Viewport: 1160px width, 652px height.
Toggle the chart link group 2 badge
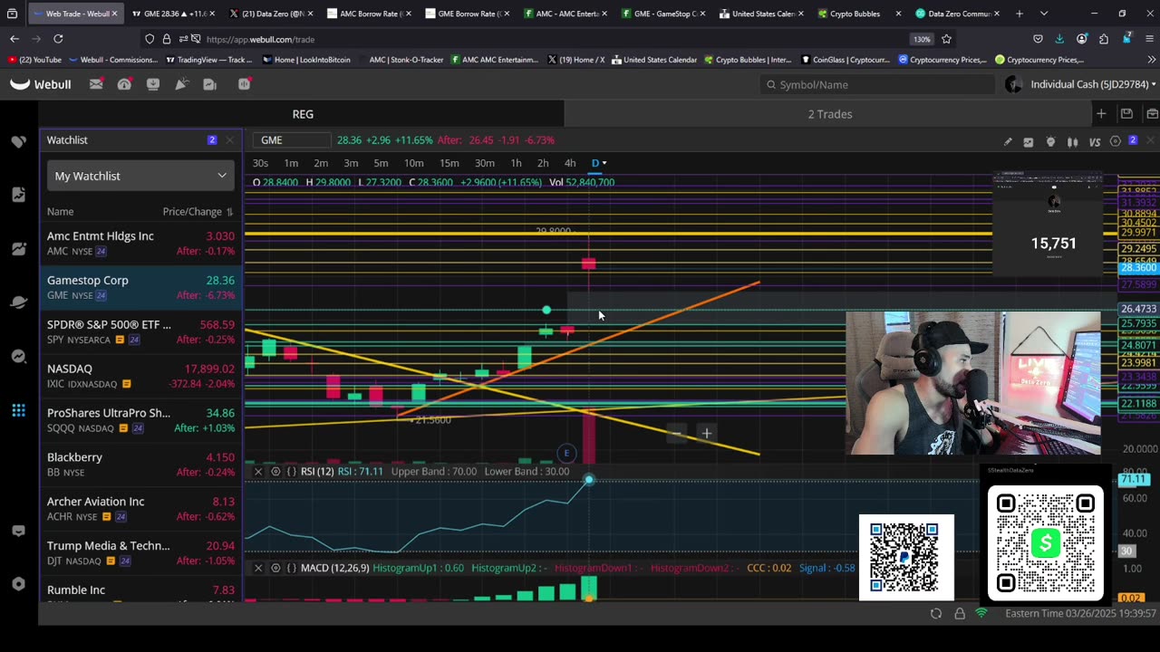pyautogui.click(x=1133, y=140)
